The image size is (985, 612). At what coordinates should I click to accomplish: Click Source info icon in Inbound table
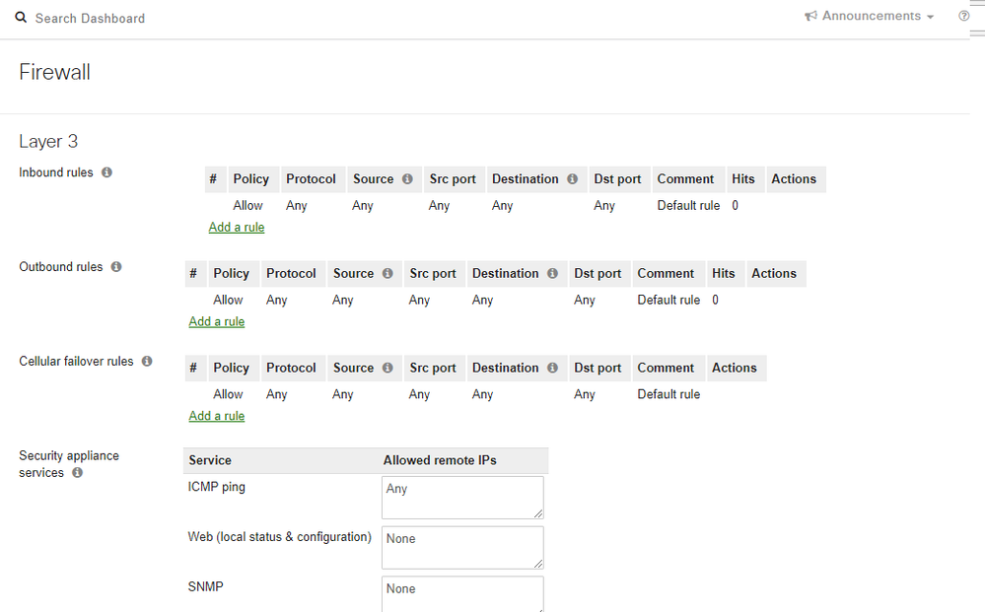pos(407,179)
